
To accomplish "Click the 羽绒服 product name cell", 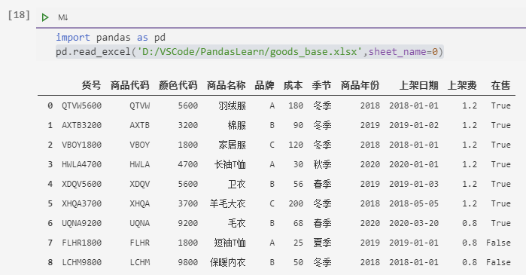I will click(232, 105).
